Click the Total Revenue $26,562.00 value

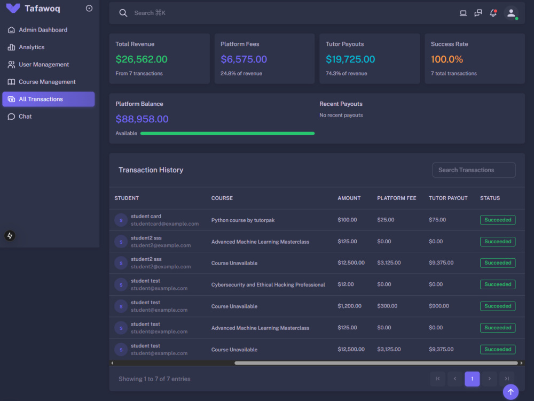[x=142, y=59]
